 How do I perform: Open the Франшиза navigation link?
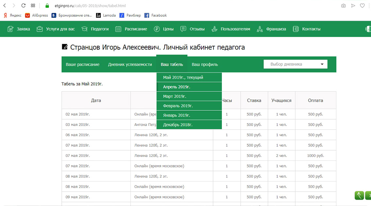tap(271, 29)
